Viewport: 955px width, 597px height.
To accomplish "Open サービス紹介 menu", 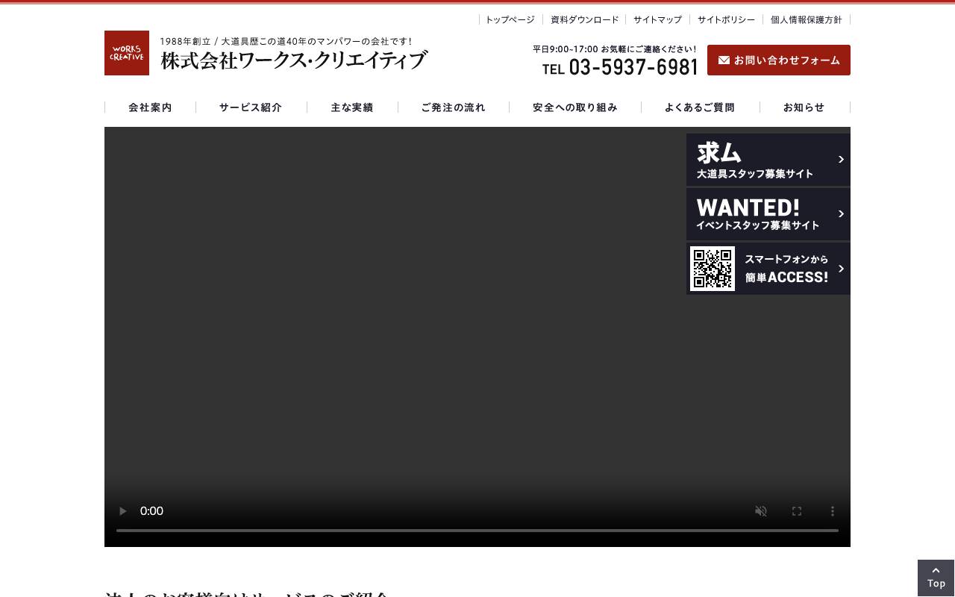I will click(x=251, y=107).
